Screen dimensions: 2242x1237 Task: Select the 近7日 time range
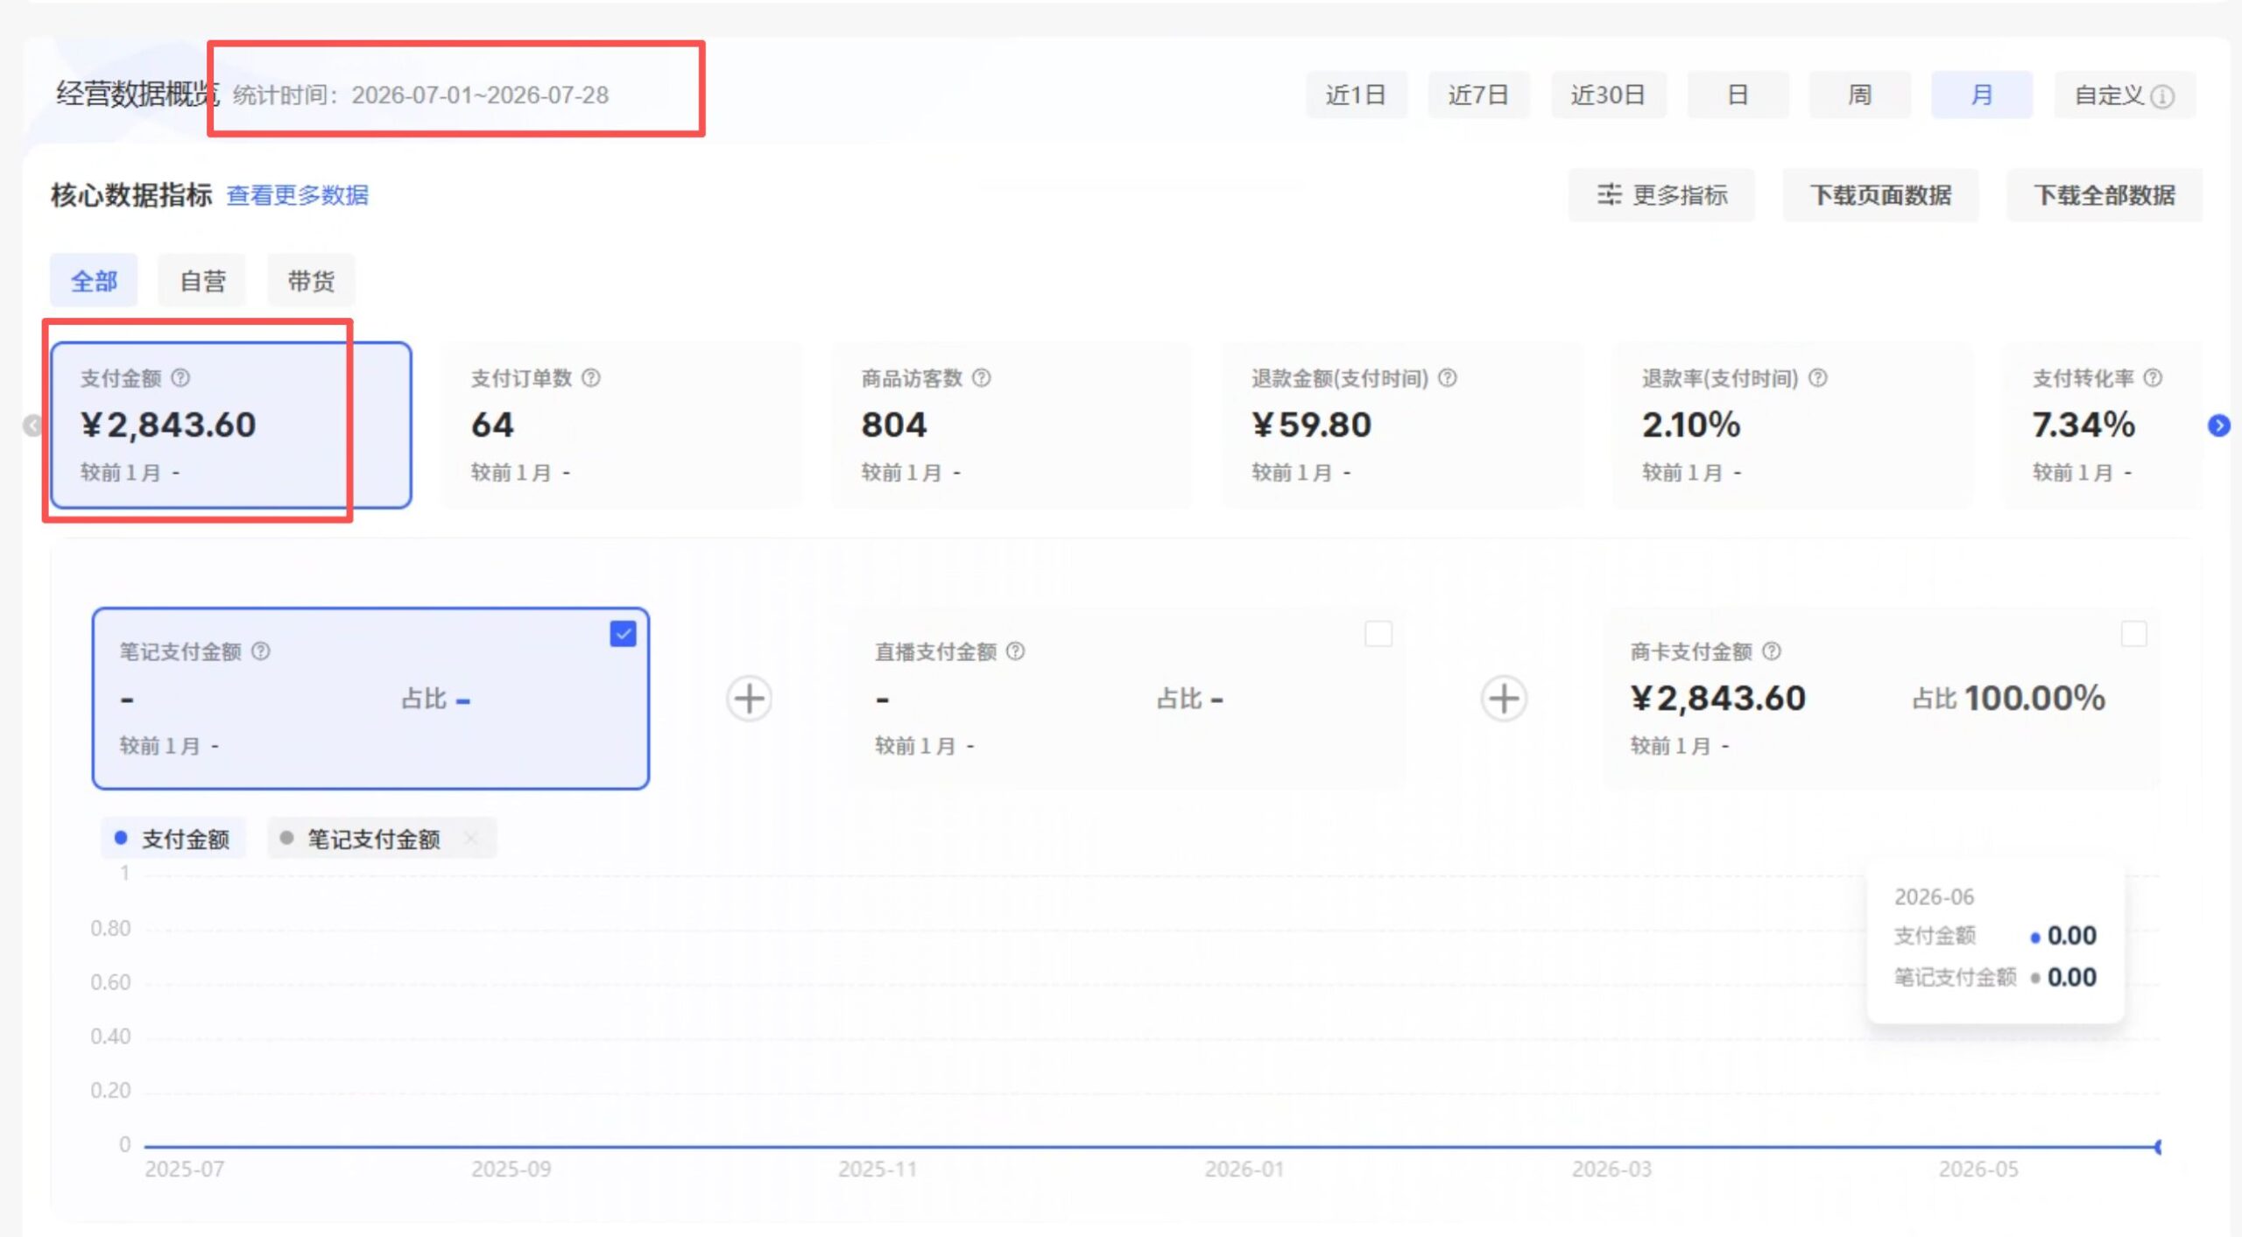(1478, 95)
